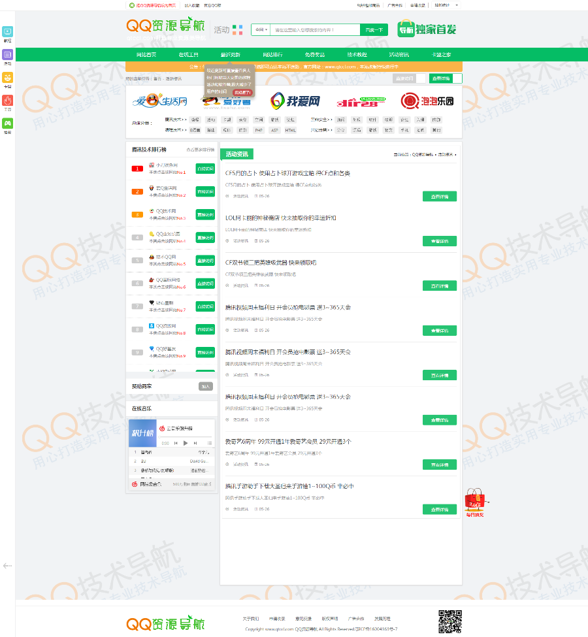Click the more rankings link in 腾讯技术排行榜 header

coord(201,150)
